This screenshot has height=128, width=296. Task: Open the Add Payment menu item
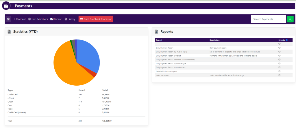[19, 19]
